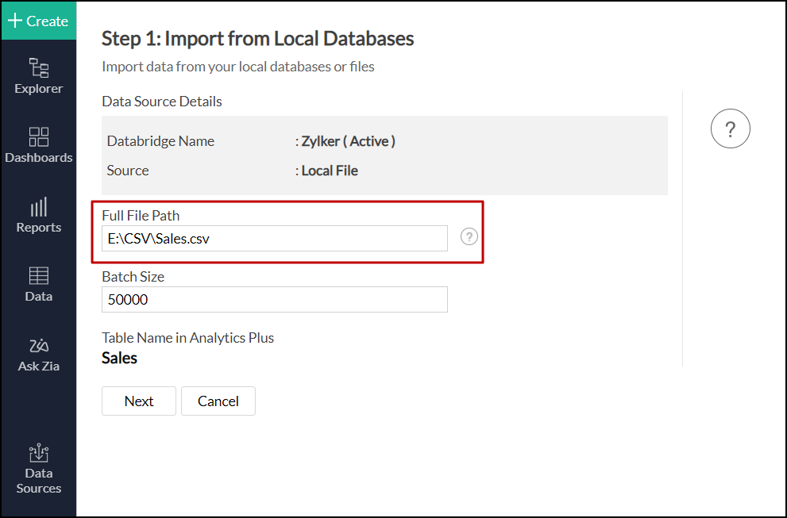Click the Batch Size input field
The image size is (787, 518).
(274, 300)
